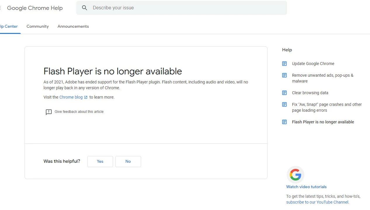Click the external link icon beside Chrome blog
This screenshot has height=210, width=370.
[x=86, y=97]
